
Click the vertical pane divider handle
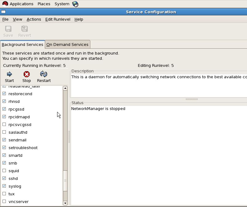69,137
